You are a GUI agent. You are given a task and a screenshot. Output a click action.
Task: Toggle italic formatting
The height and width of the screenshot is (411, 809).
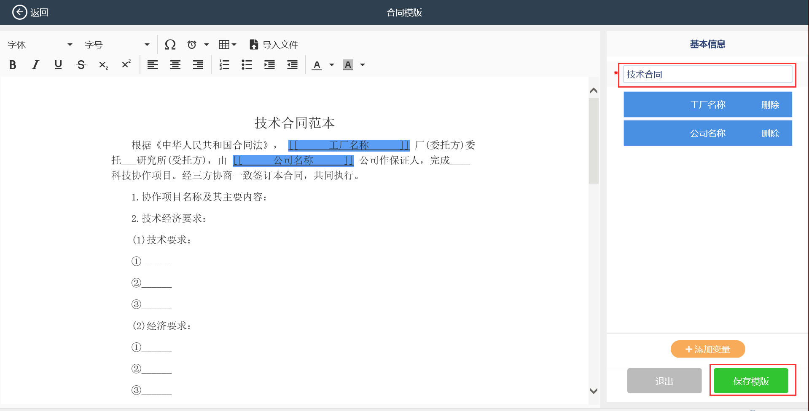click(x=35, y=65)
